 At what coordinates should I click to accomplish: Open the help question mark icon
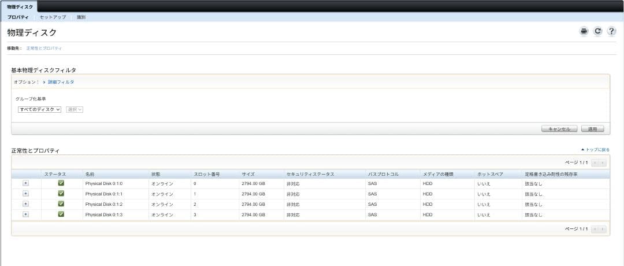point(612,31)
